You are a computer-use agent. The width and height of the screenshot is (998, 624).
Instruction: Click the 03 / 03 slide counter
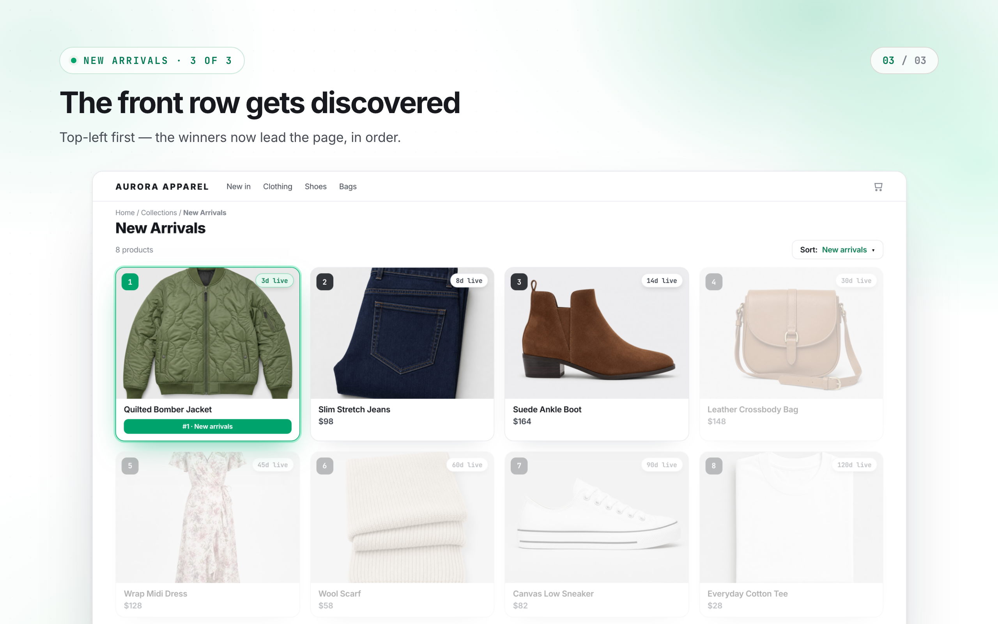pos(904,60)
